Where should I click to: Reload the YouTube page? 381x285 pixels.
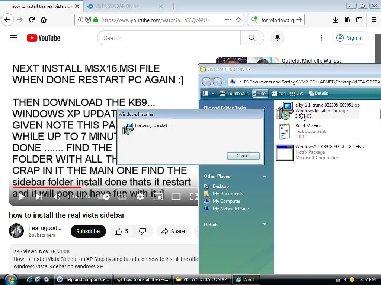coord(32,20)
